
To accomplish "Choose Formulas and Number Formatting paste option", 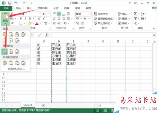I will click(x=17, y=34).
